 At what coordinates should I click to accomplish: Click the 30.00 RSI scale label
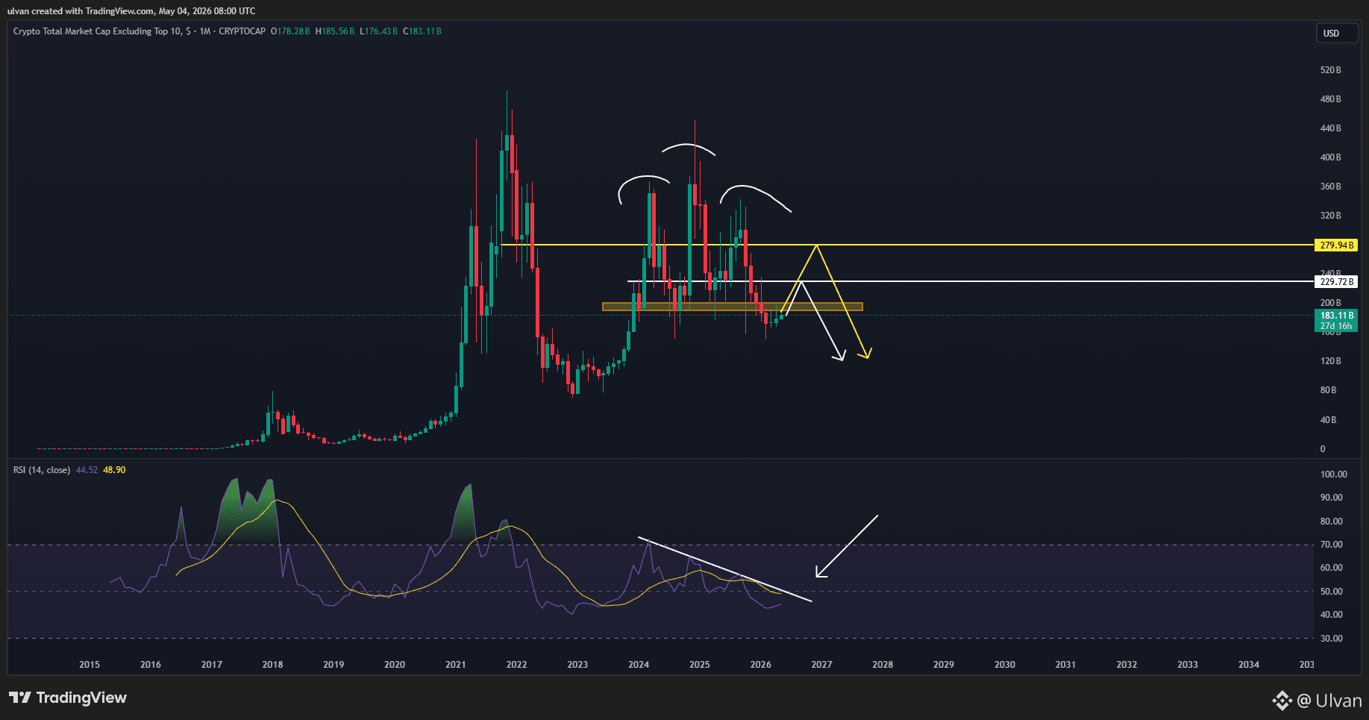point(1332,639)
